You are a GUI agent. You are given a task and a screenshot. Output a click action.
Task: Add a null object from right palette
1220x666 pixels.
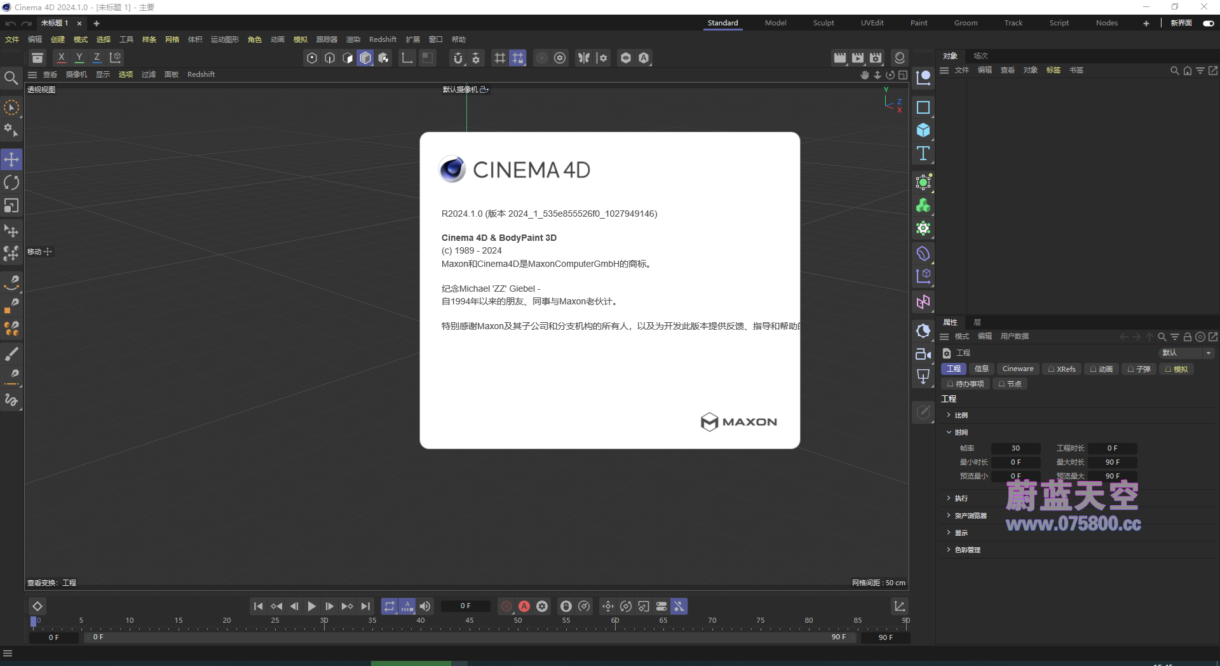pos(923,78)
